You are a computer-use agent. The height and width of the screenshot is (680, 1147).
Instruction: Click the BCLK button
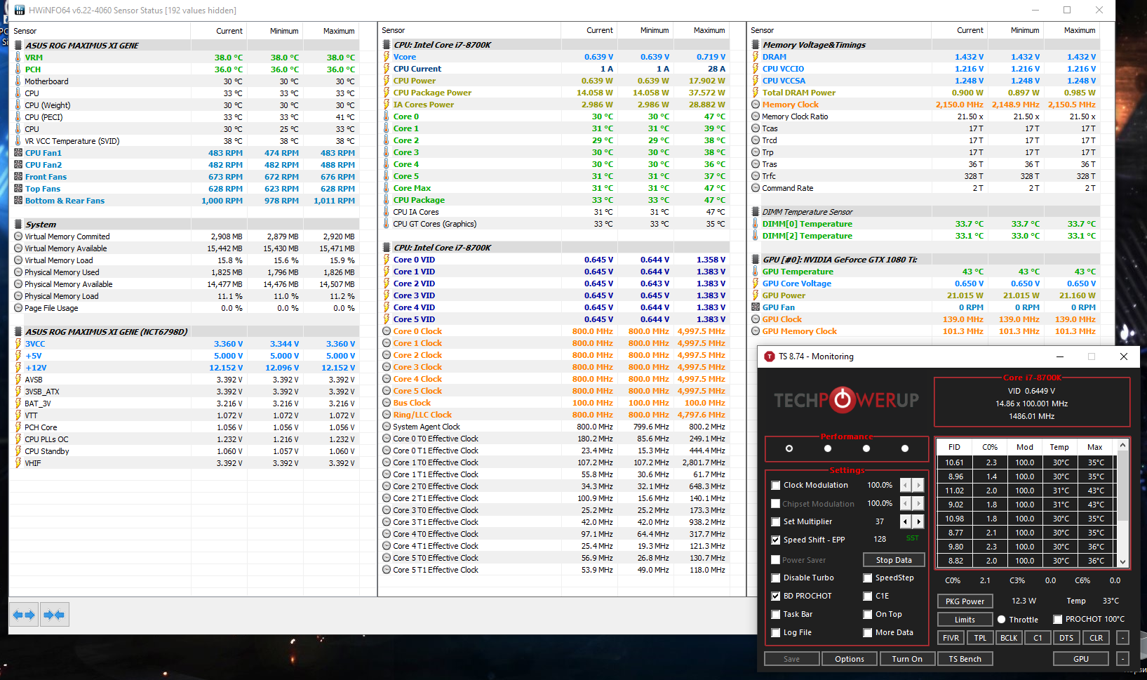(1009, 638)
